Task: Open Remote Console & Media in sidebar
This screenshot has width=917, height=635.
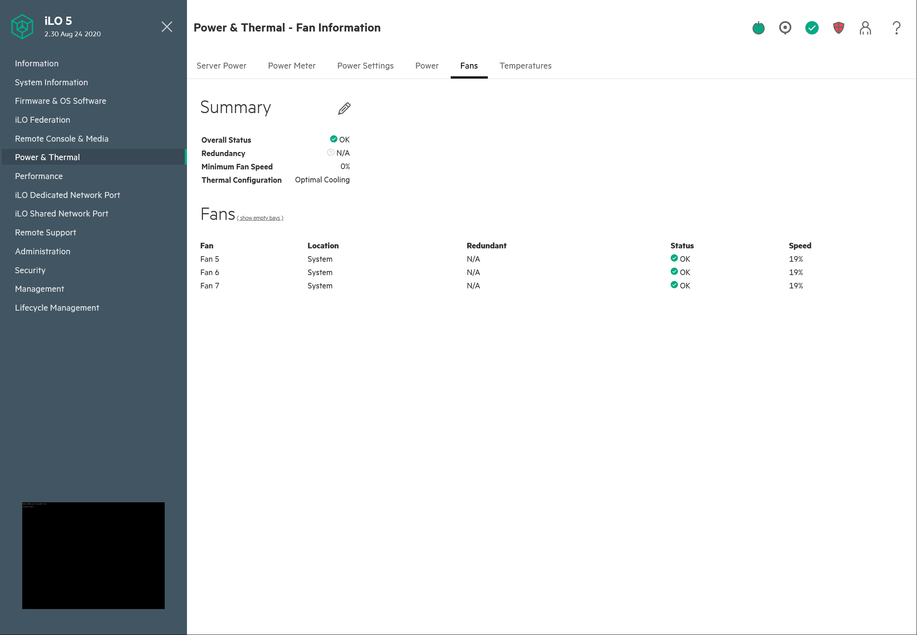Action: 62,139
